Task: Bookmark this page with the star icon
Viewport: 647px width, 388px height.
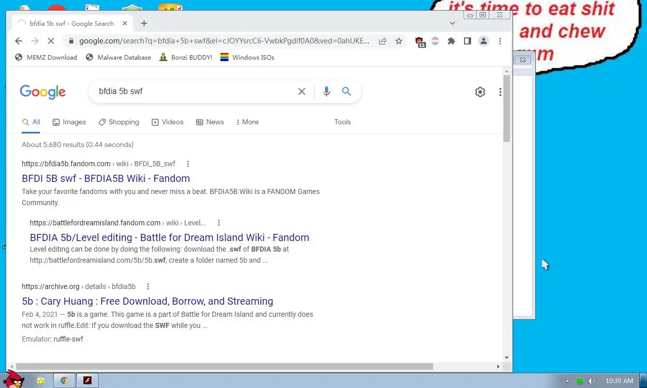Action: coord(399,41)
